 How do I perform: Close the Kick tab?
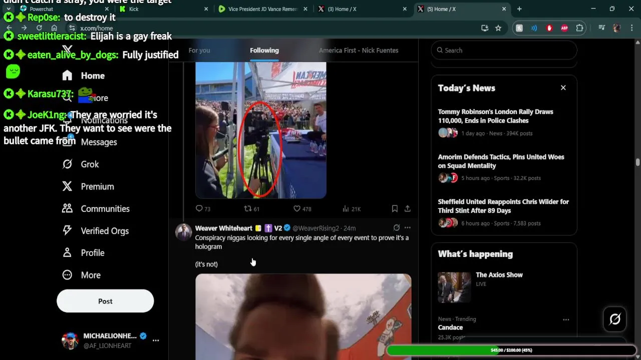click(x=206, y=9)
